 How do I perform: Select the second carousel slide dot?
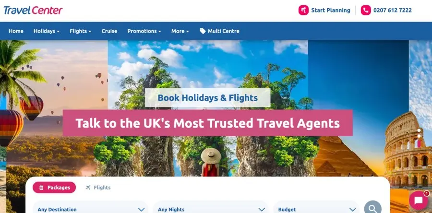pos(419,136)
